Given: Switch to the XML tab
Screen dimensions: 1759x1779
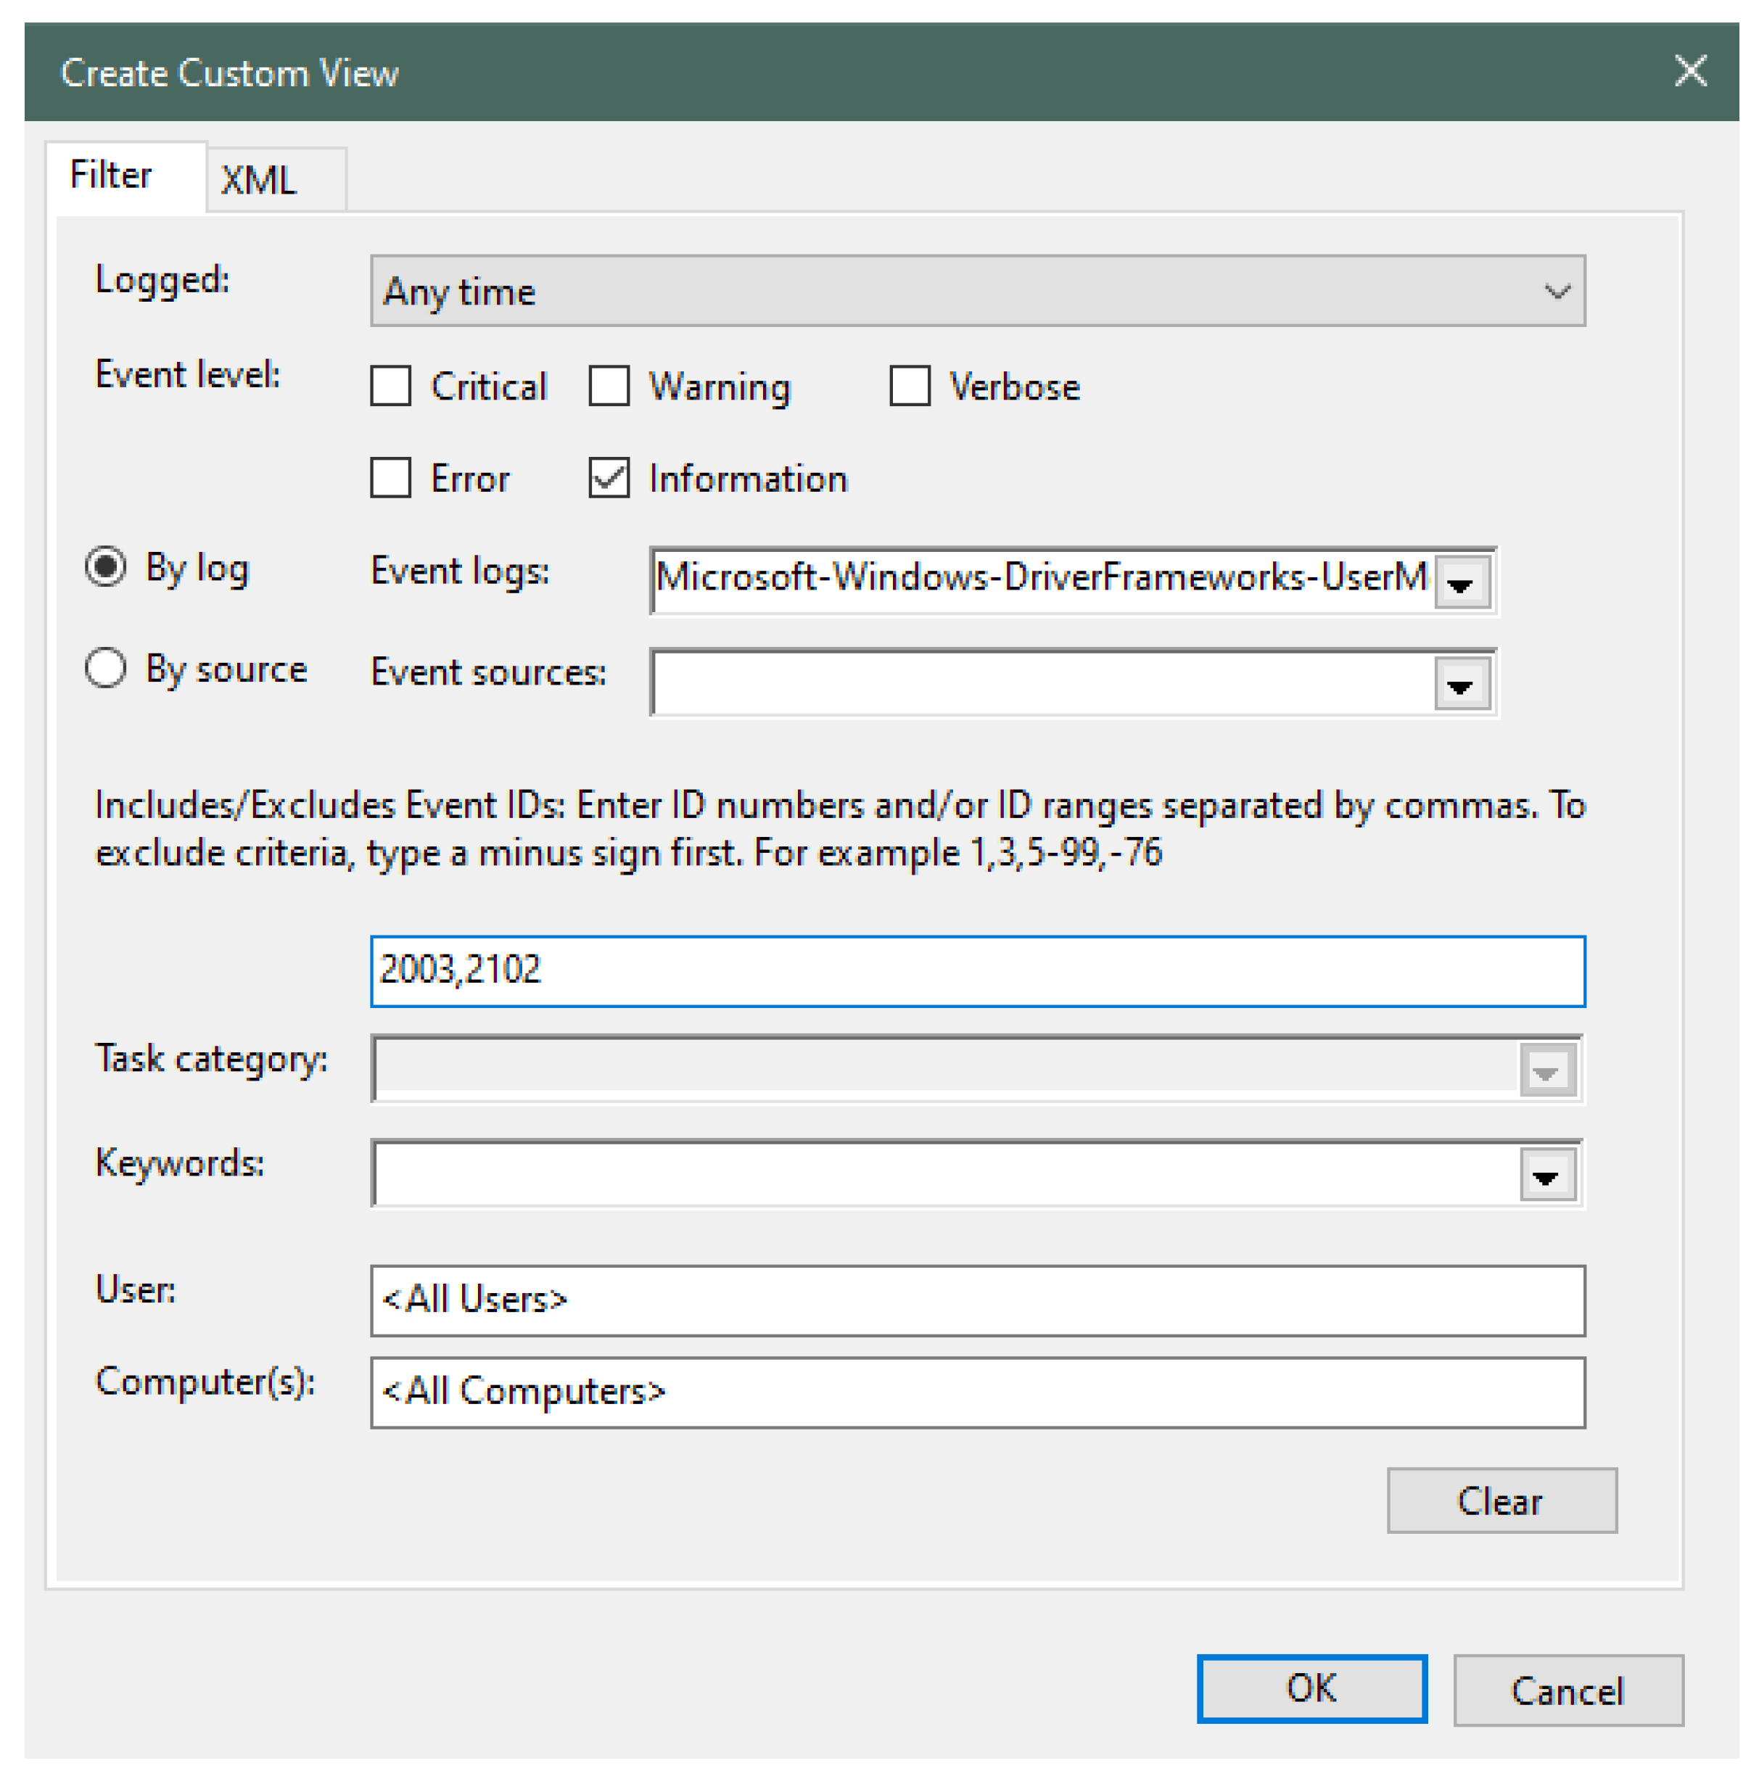Looking at the screenshot, I should click(x=260, y=181).
